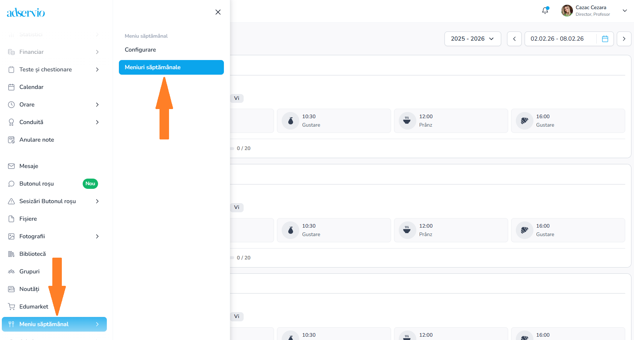Go to the previous week
The image size is (634, 340).
pyautogui.click(x=514, y=39)
